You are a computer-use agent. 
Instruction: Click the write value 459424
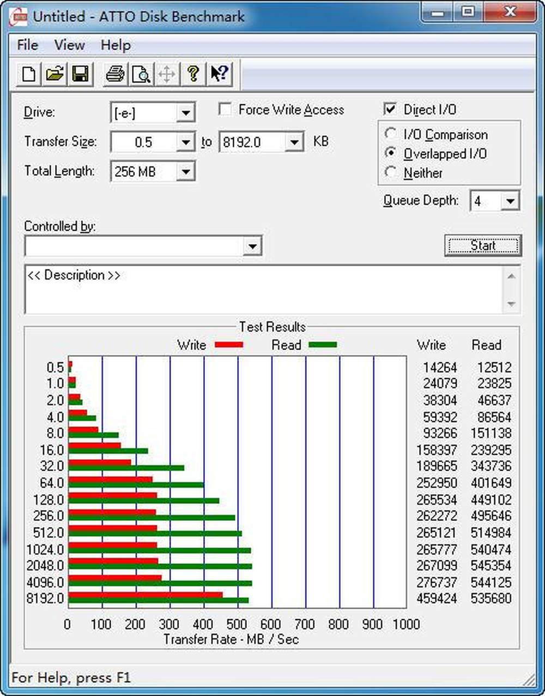pos(437,598)
